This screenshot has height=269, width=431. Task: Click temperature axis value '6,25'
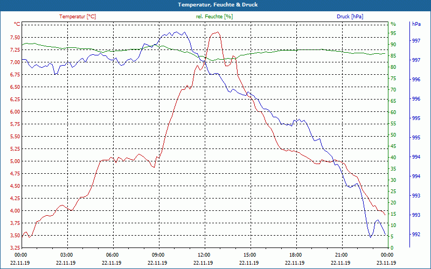pos(15,100)
